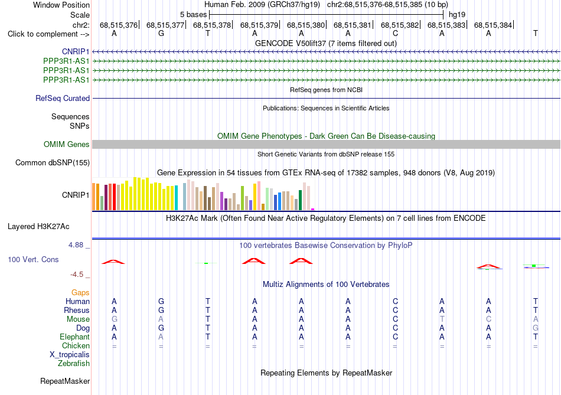The image size is (561, 395).
Task: Click the 68,515,376 position label
Action: coord(119,25)
